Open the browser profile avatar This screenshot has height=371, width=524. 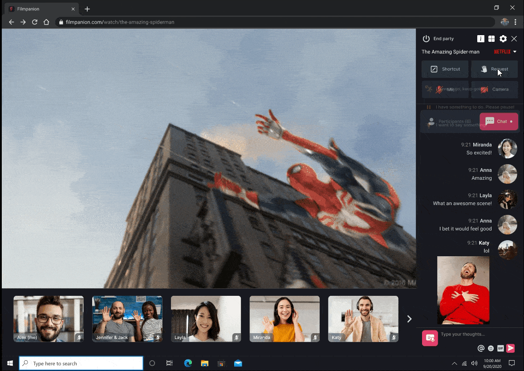504,22
